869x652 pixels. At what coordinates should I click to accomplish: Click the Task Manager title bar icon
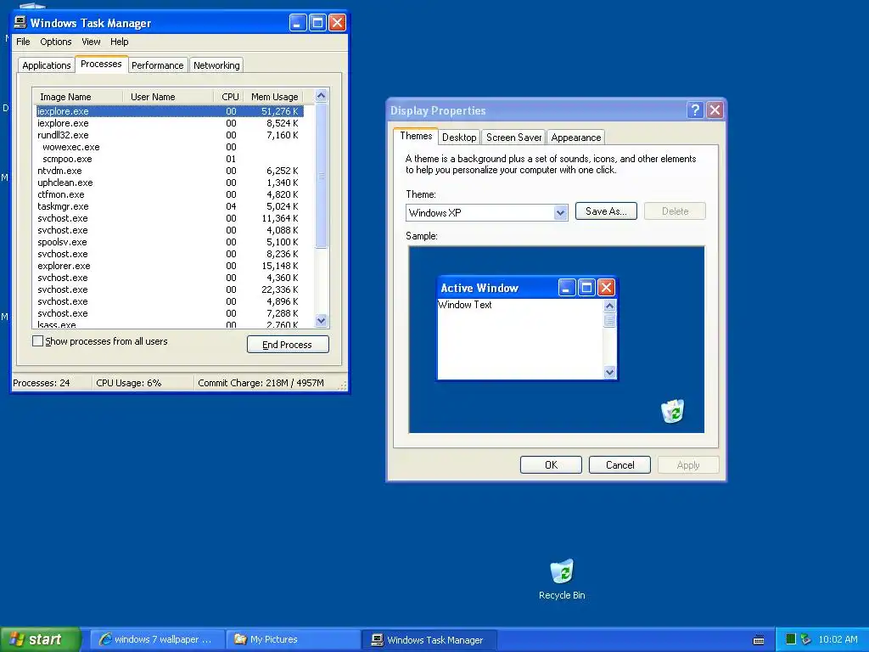(x=20, y=22)
